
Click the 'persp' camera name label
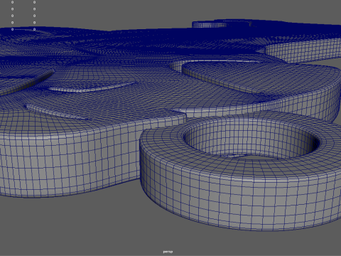[x=168, y=252]
